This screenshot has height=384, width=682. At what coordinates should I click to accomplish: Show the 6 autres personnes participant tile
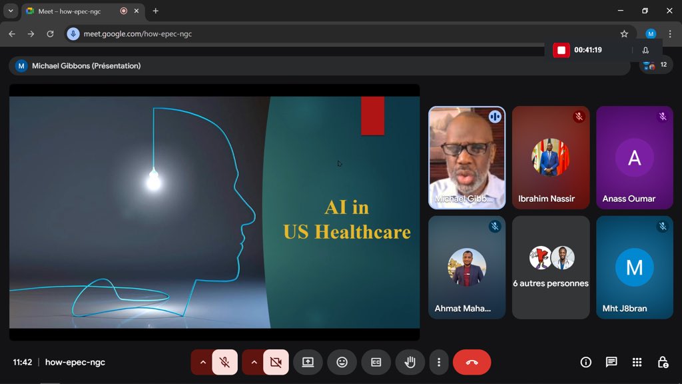551,267
